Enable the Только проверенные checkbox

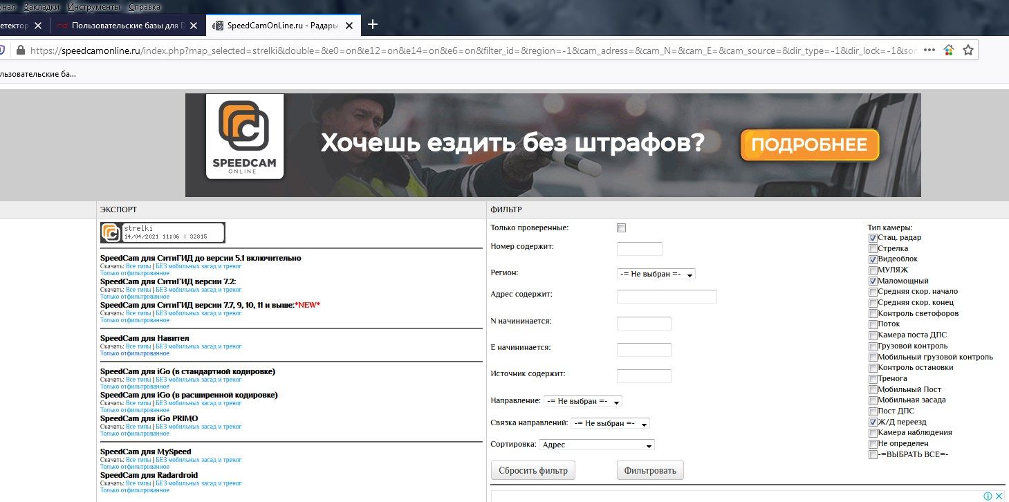[x=621, y=228]
